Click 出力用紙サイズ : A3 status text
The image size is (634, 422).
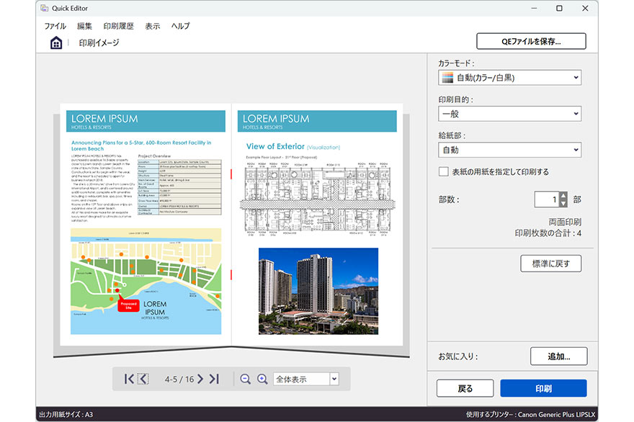(x=66, y=414)
